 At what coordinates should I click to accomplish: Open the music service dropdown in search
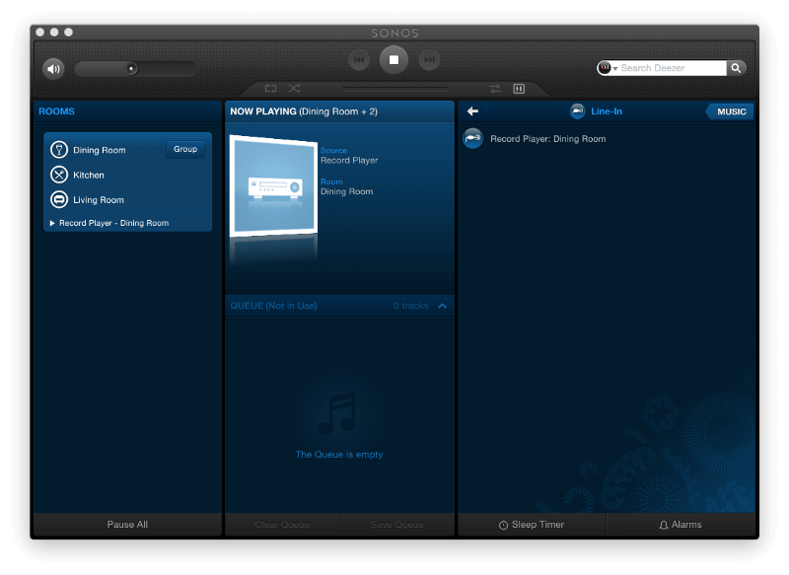tap(608, 68)
